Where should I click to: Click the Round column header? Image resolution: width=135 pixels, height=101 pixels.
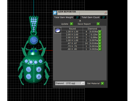coord(72,29)
